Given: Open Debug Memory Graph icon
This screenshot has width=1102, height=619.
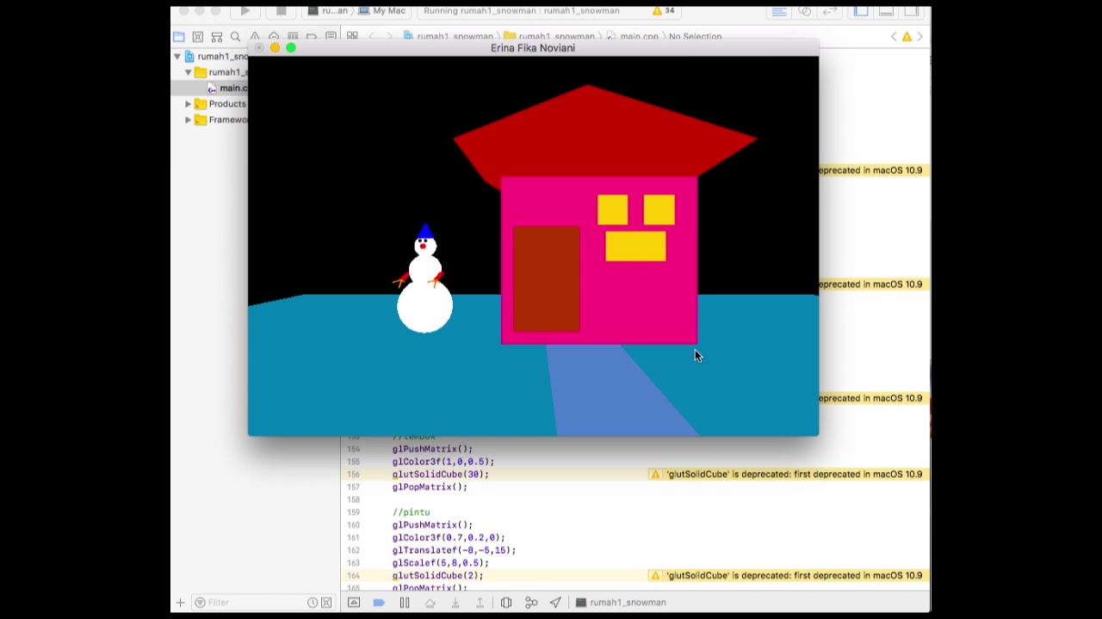Looking at the screenshot, I should (531, 603).
